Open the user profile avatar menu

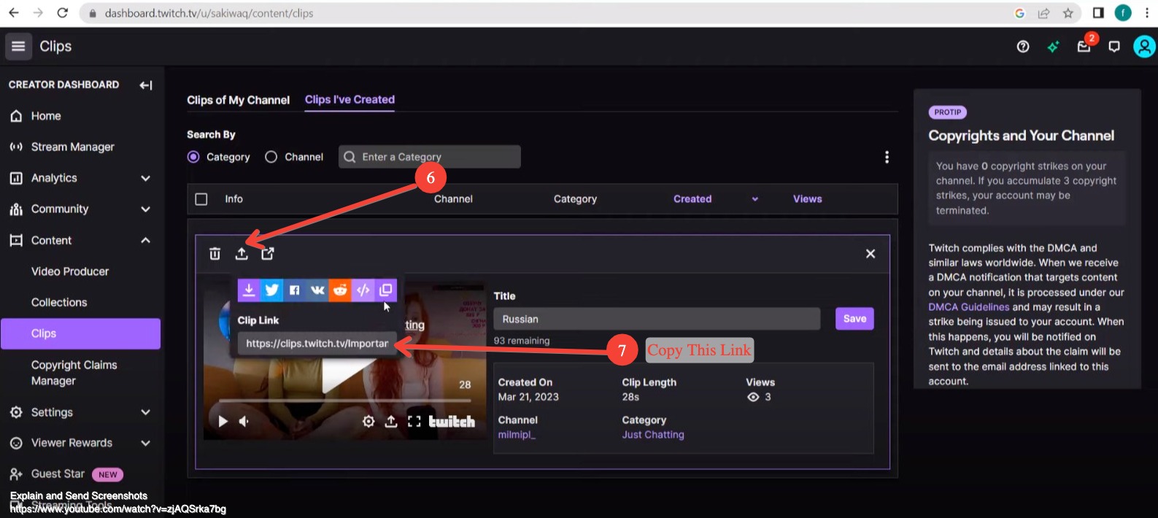click(x=1143, y=47)
